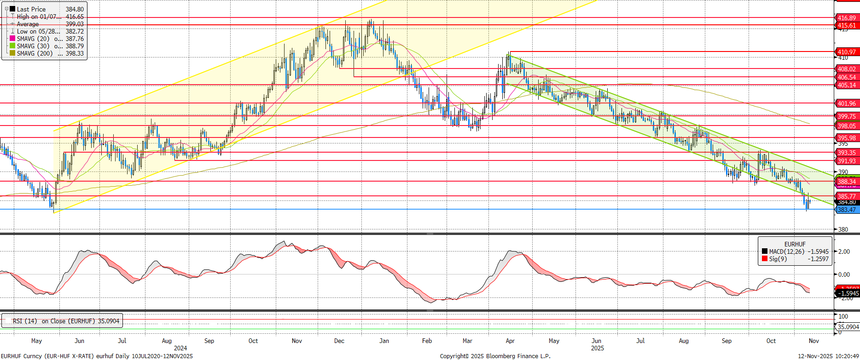Viewport: 860px width, 360px height.
Task: Select the Average marker icon in legend
Action: point(12,24)
